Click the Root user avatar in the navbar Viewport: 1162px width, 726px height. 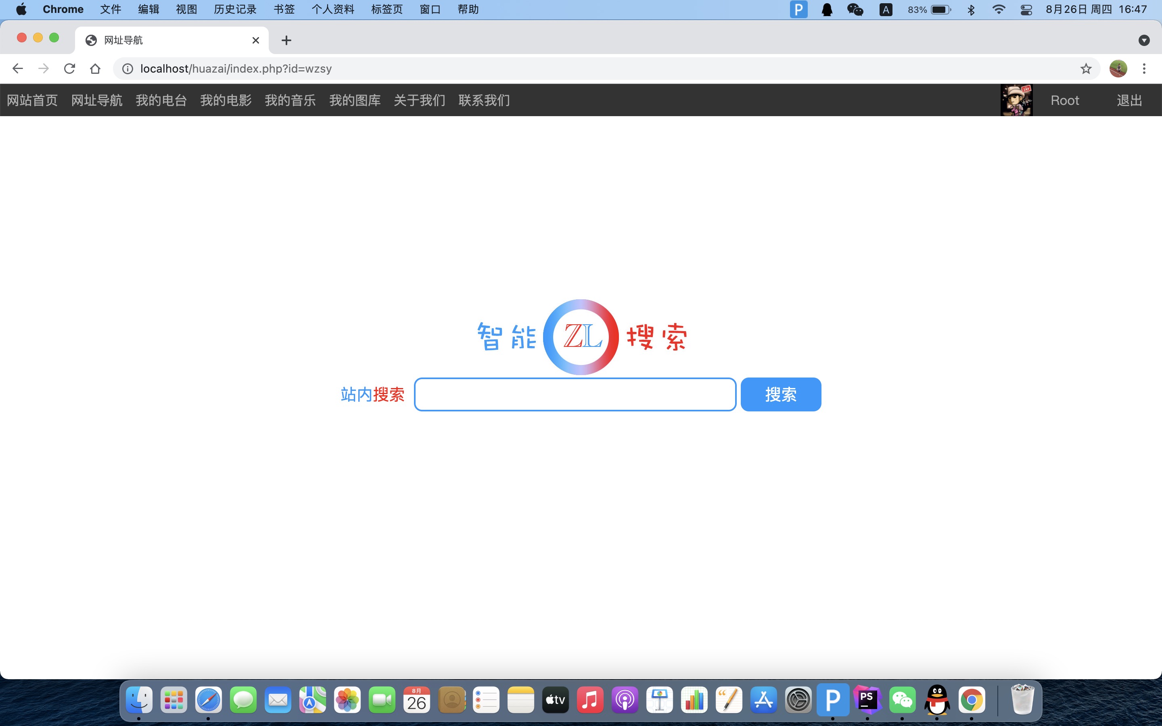[1017, 100]
